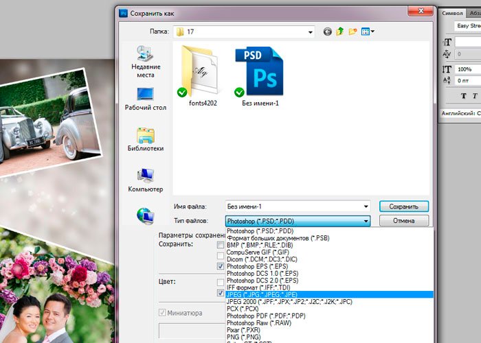Choose JPEG (*.JPG;*.JPEG;*.JPE) format
This screenshot has width=481, height=343.
point(275,294)
